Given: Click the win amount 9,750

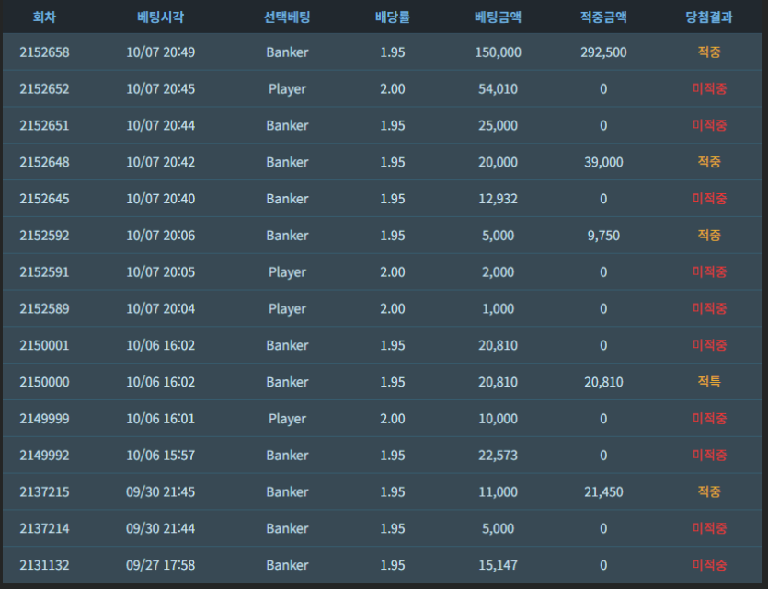Looking at the screenshot, I should [x=603, y=236].
